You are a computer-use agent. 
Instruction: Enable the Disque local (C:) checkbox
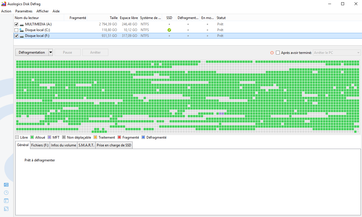pos(16,30)
